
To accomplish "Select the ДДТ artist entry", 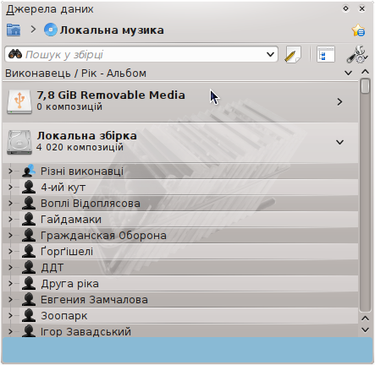I will 52,267.
